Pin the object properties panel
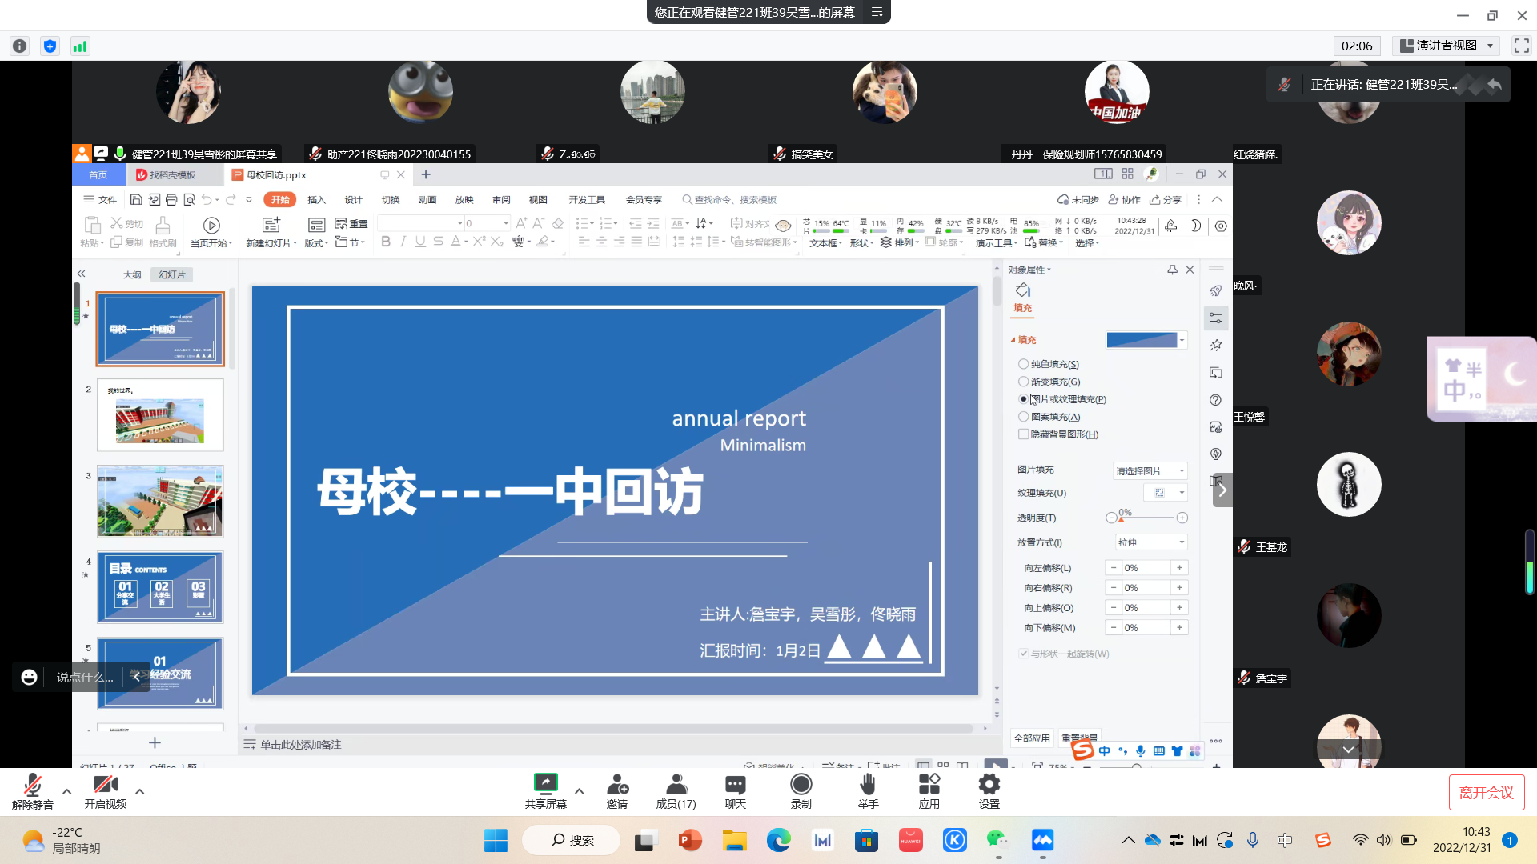Viewport: 1537px width, 864px height. (x=1172, y=270)
